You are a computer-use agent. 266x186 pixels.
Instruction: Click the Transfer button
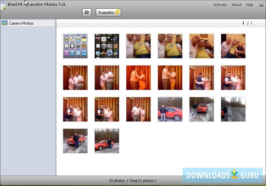[108, 13]
